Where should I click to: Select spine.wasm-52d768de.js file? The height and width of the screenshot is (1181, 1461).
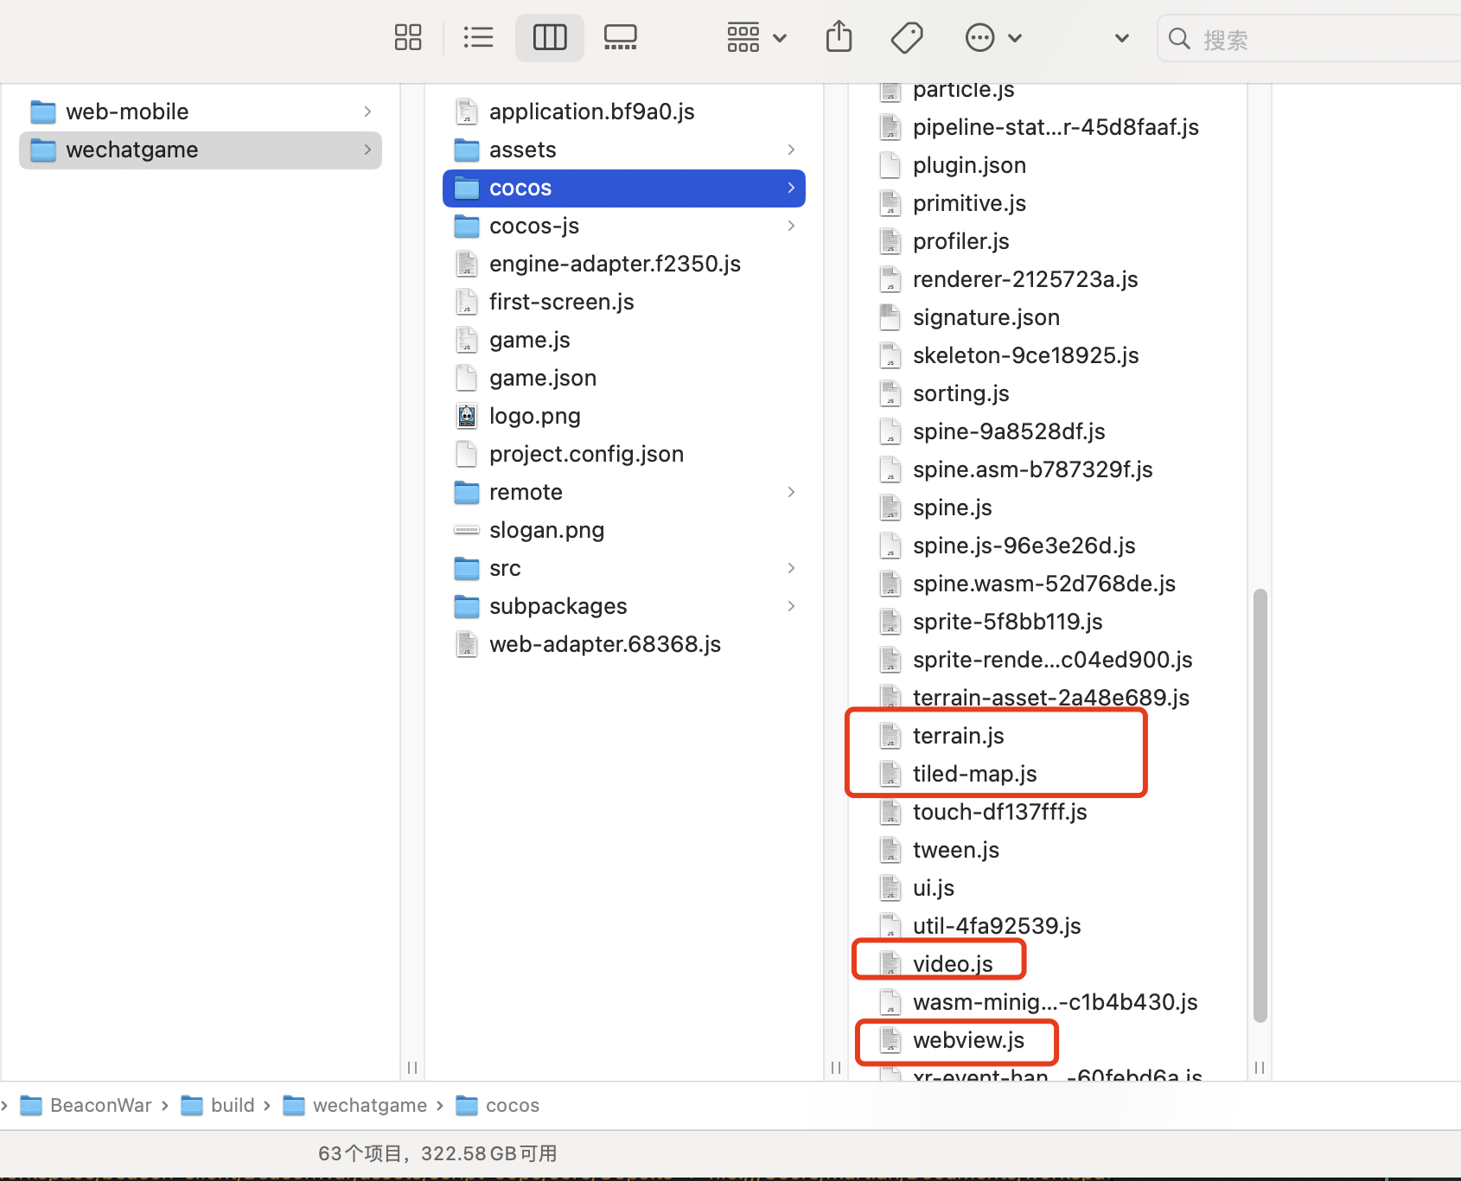(x=1048, y=584)
